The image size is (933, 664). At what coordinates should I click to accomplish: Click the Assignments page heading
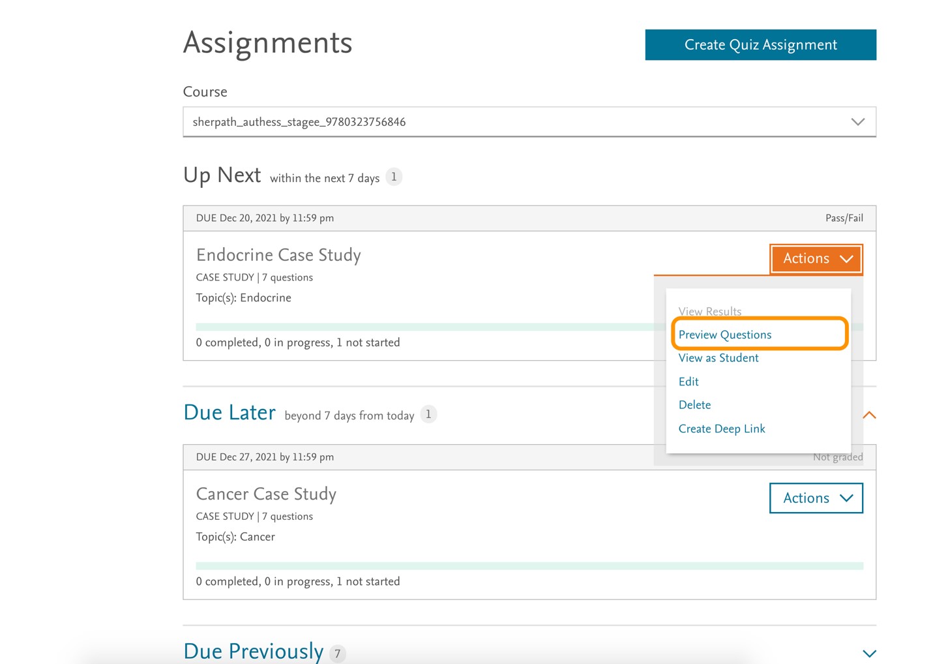click(267, 43)
